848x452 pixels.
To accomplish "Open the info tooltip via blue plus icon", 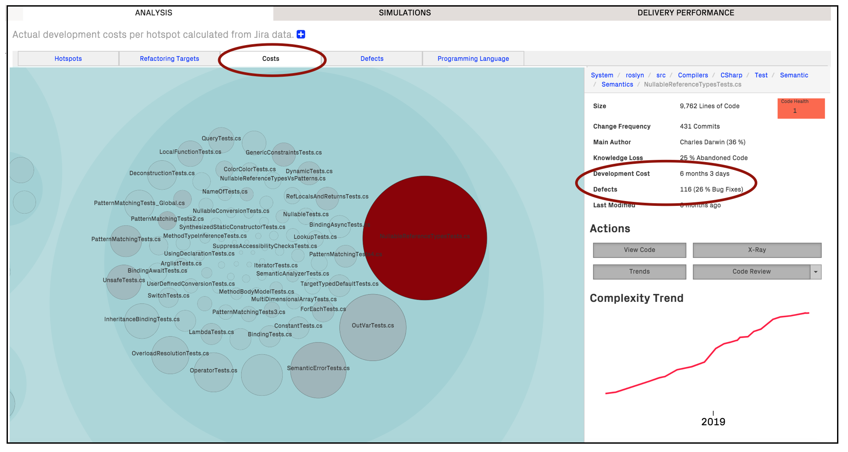I will (300, 34).
